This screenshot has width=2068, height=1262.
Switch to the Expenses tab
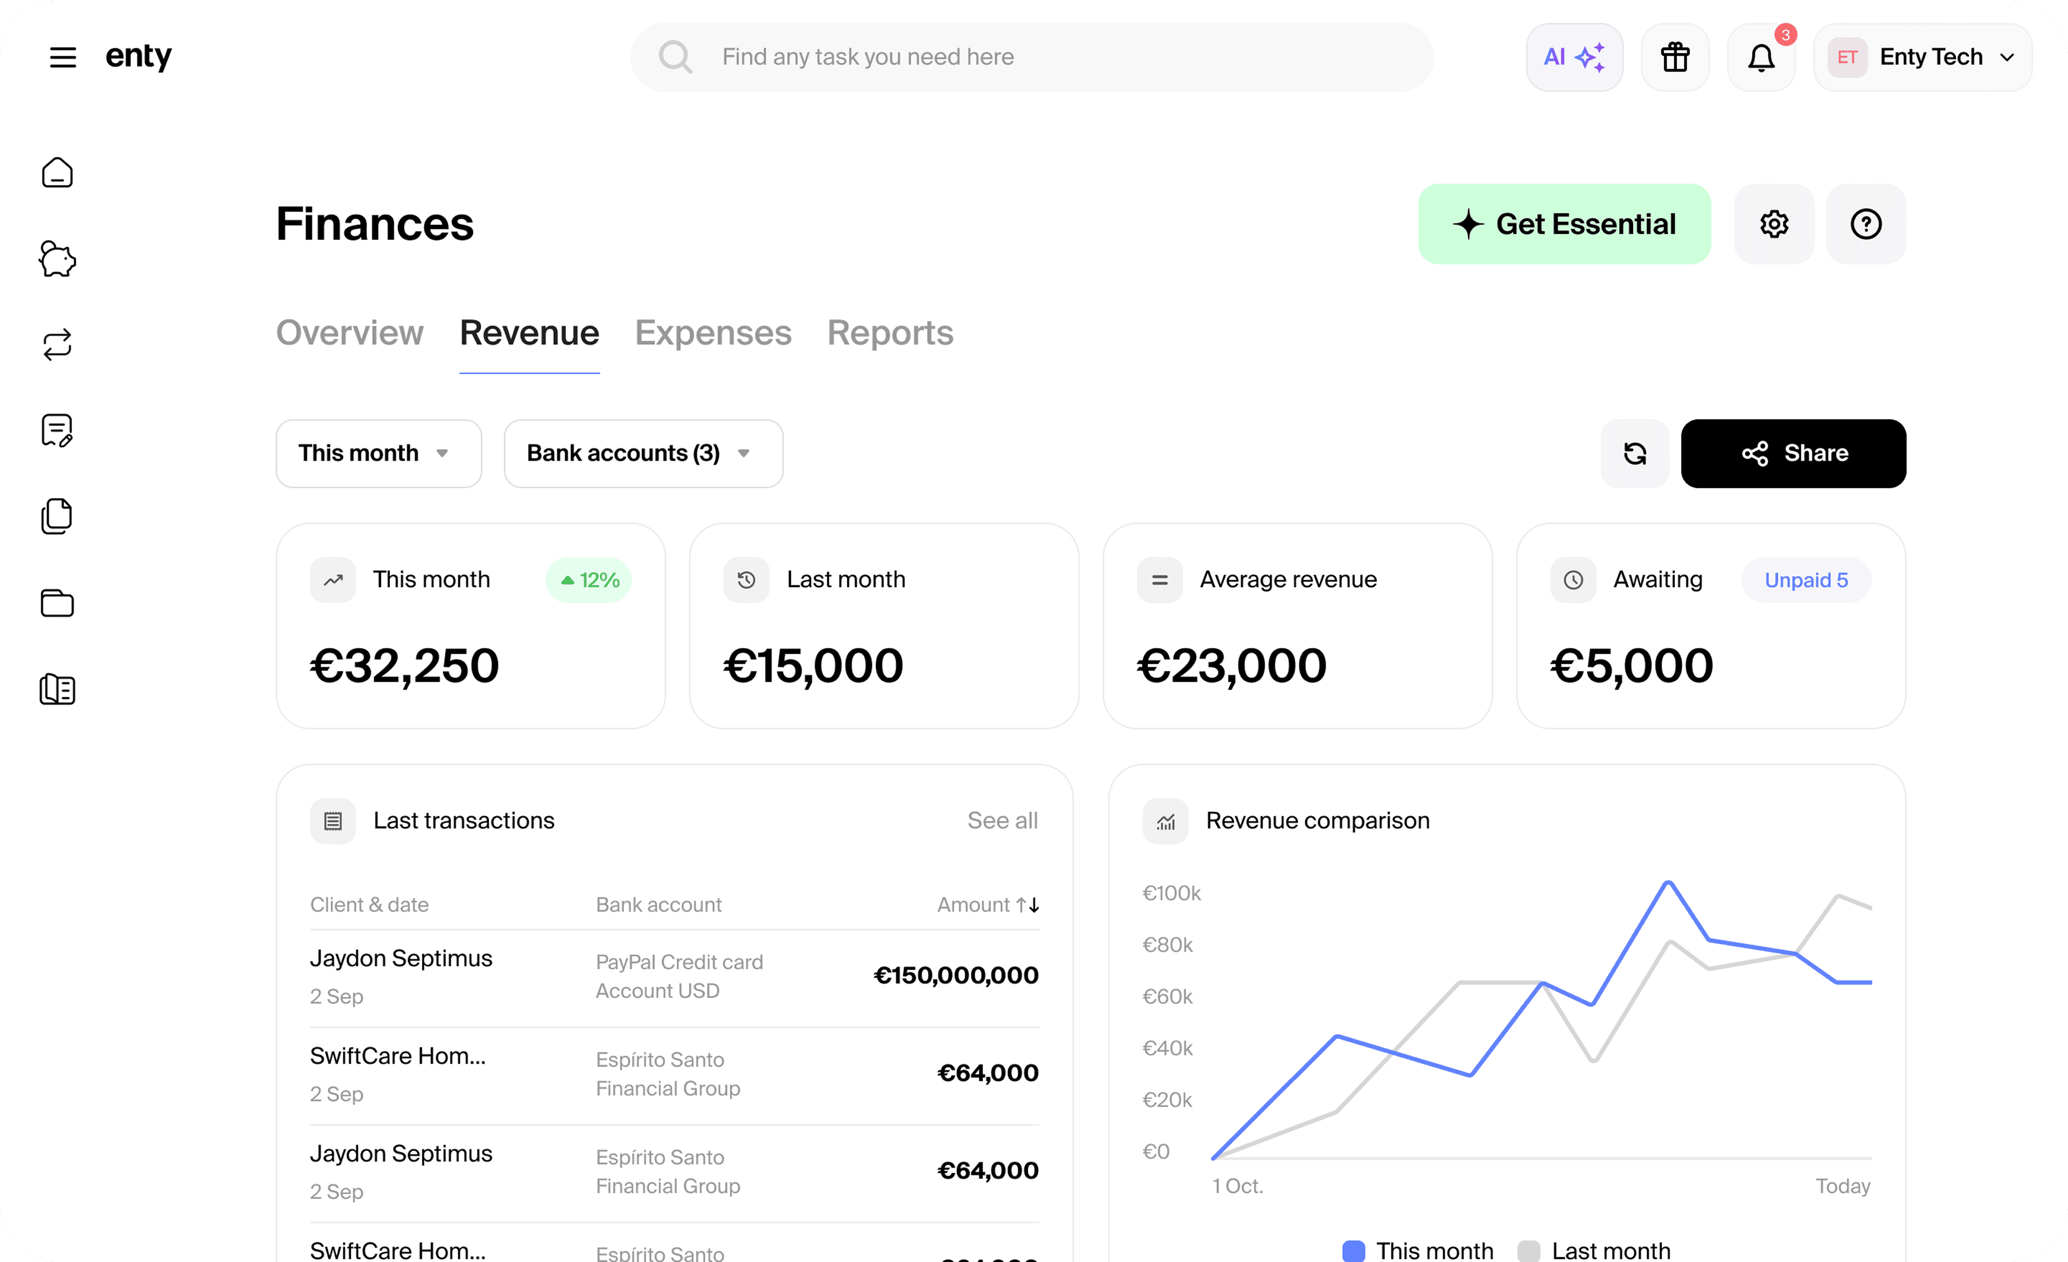click(712, 333)
